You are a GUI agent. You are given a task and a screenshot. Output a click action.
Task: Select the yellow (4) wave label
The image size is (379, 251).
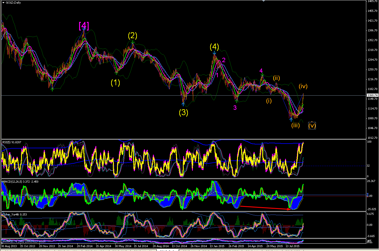click(214, 47)
